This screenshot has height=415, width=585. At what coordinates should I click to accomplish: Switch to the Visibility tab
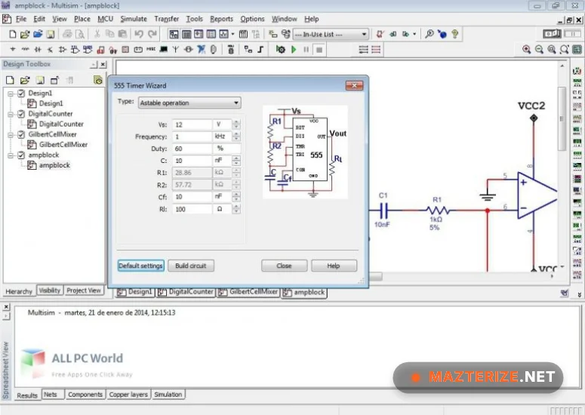click(49, 290)
